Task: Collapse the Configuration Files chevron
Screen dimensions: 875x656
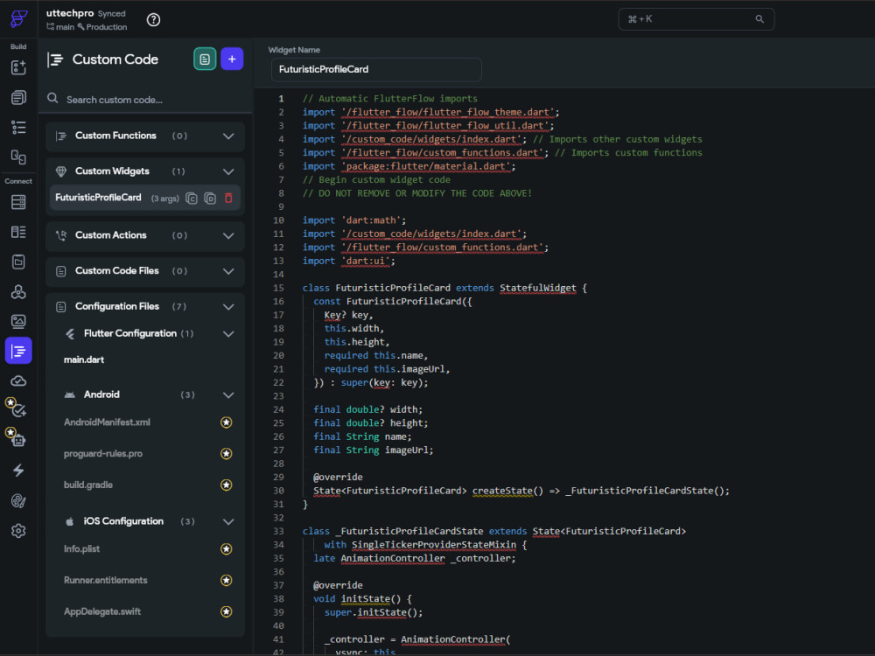Action: [228, 307]
